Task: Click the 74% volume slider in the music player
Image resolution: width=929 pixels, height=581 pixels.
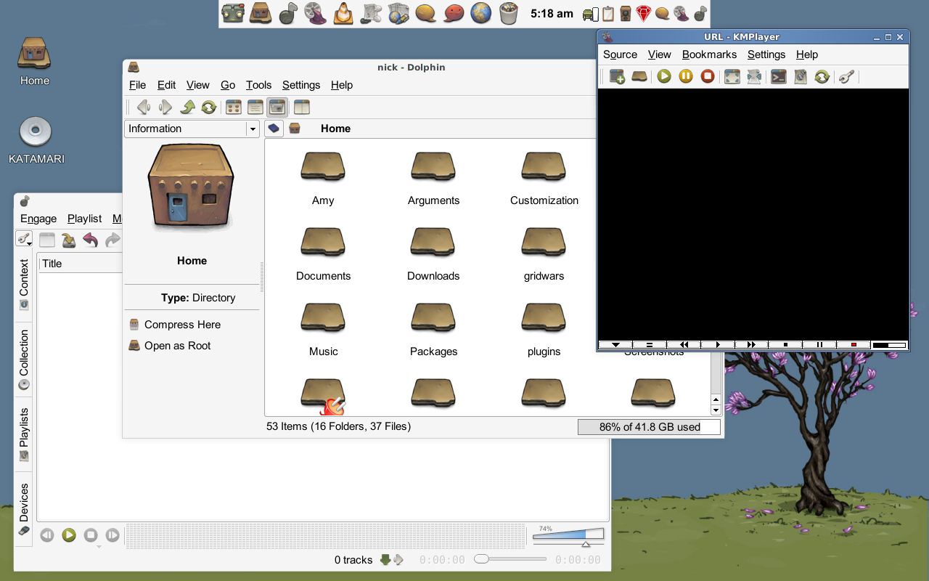Action: (x=568, y=535)
